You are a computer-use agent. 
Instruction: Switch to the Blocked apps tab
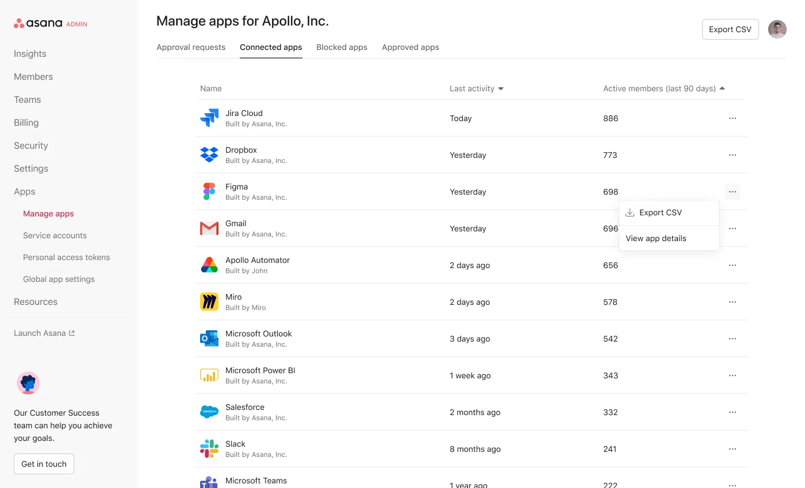(x=342, y=47)
